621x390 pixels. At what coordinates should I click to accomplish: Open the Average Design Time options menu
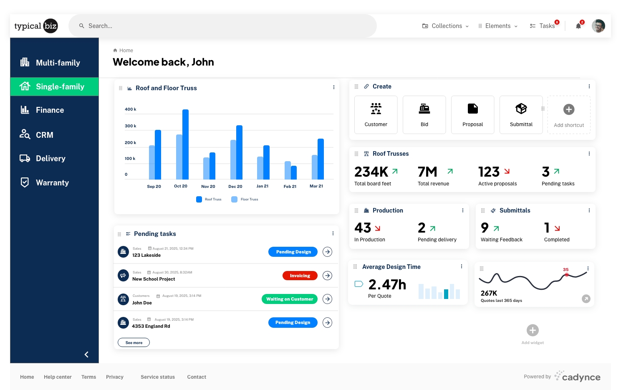(x=462, y=266)
